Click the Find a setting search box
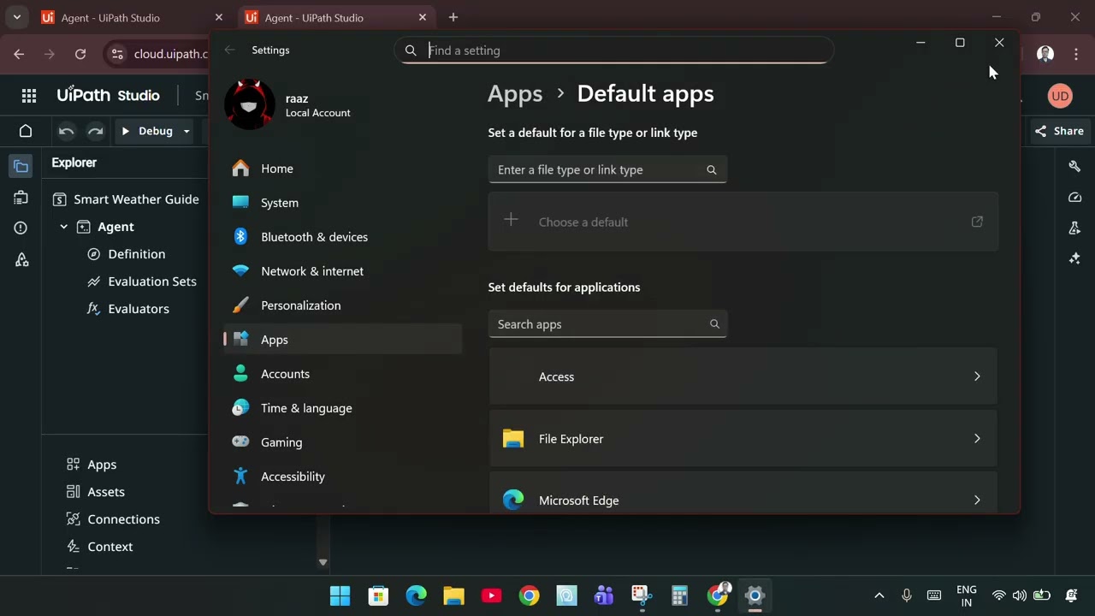The height and width of the screenshot is (616, 1095). click(x=613, y=50)
